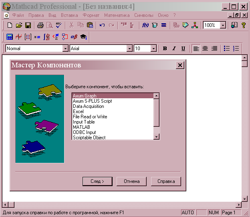This screenshot has height=217, width=250.
Task: Align regions across icon
Action: point(124,25)
